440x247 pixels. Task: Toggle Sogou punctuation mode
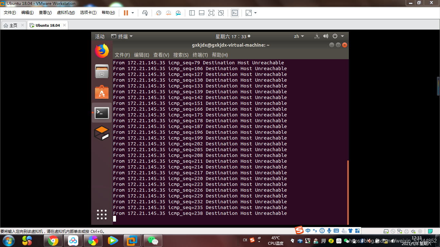315,231
